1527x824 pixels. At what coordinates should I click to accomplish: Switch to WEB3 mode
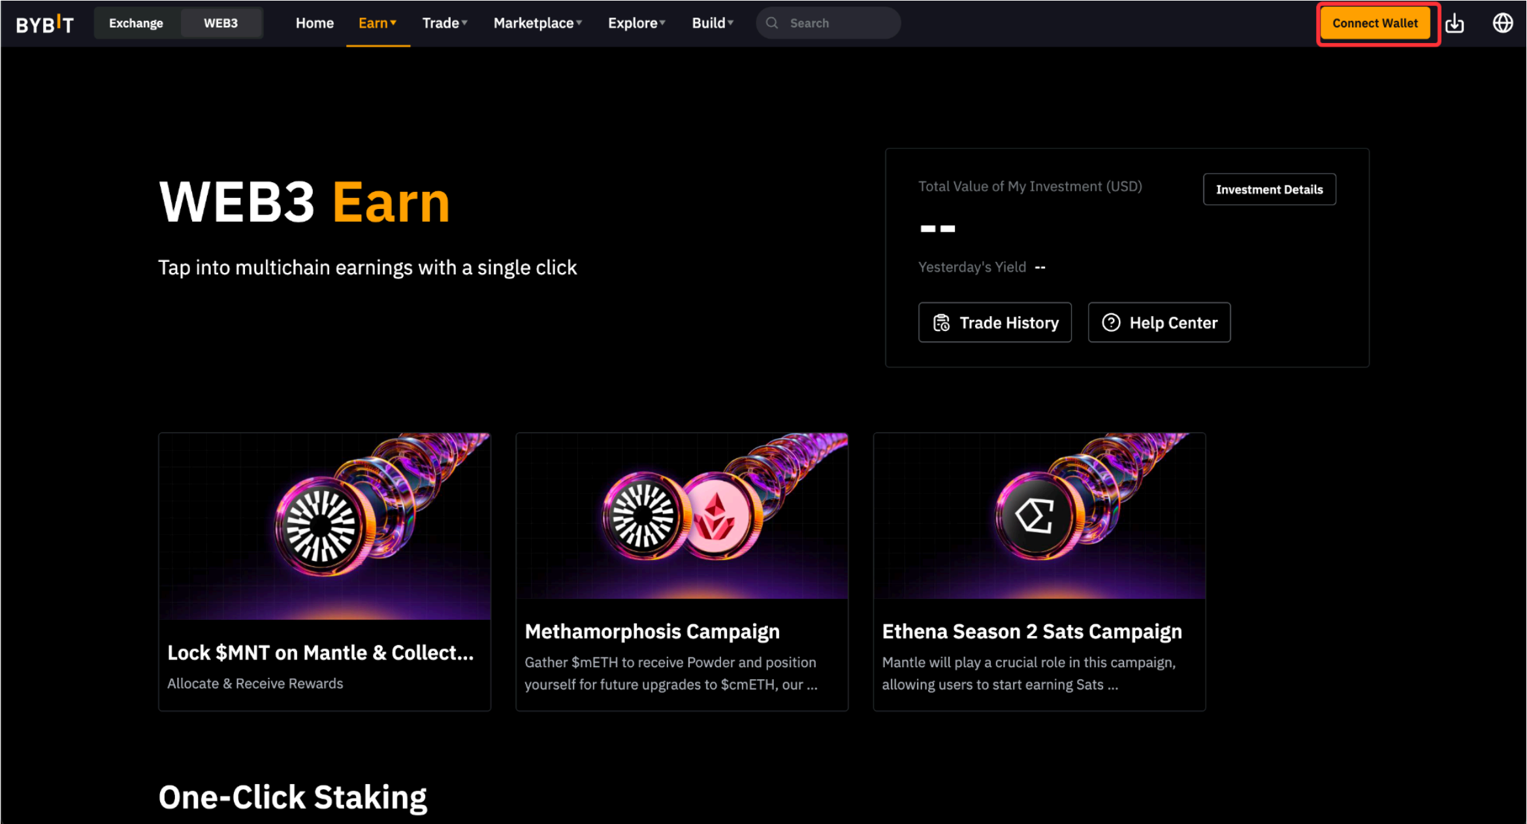(221, 24)
